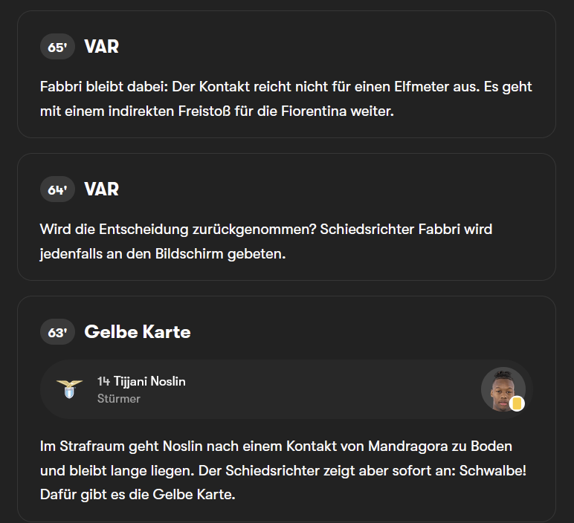
Task: Click the 63' minute badge
Action: [x=57, y=332]
